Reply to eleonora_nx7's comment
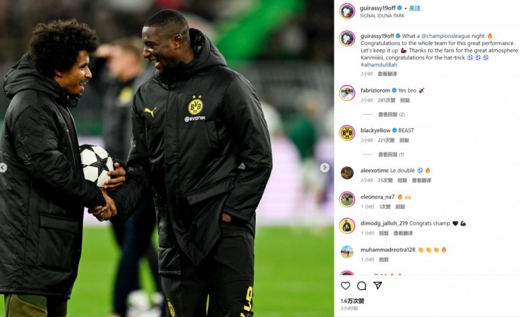This screenshot has height=317, width=520. (400, 207)
